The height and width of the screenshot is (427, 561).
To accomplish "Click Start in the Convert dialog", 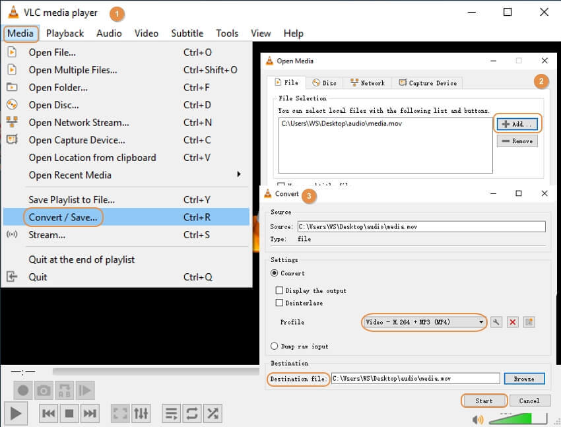I will click(484, 401).
